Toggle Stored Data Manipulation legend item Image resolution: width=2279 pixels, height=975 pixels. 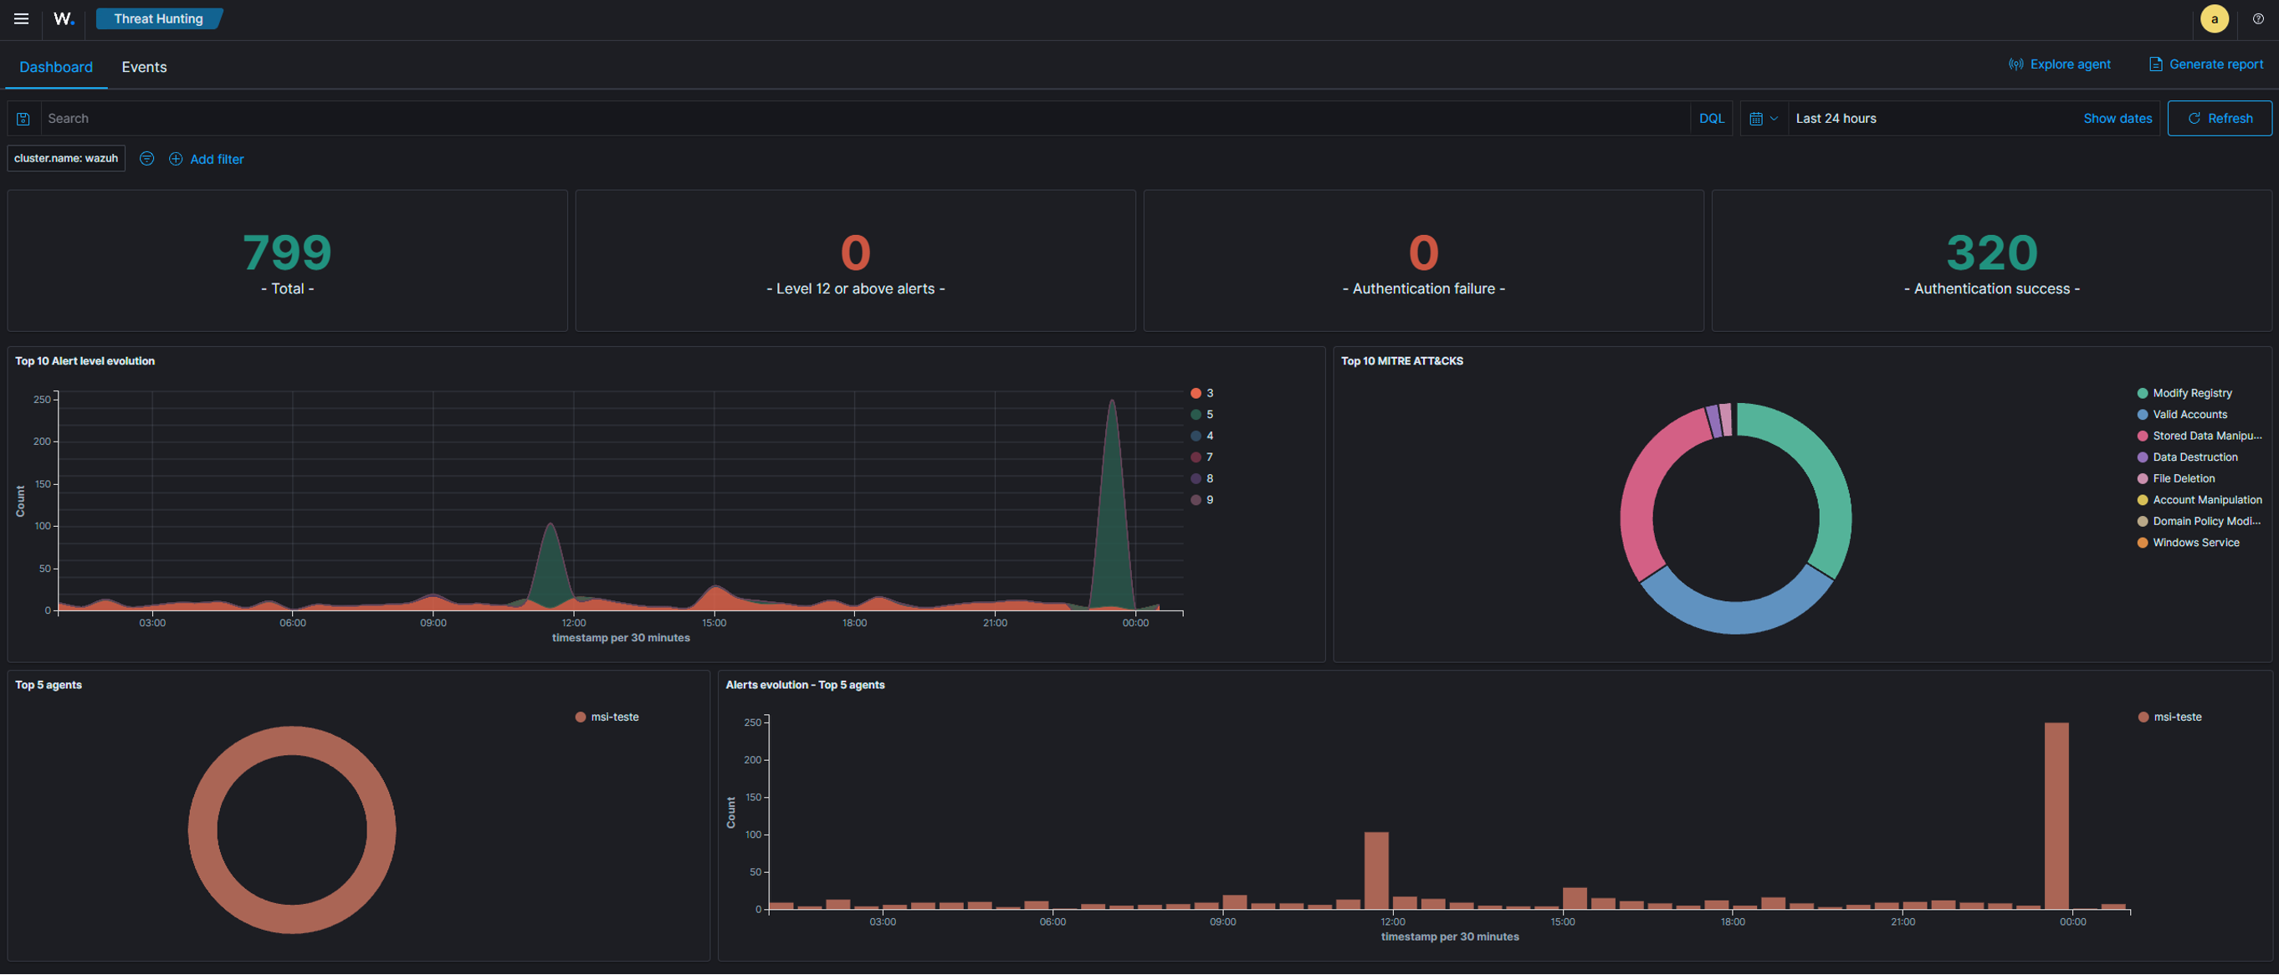coord(2199,436)
